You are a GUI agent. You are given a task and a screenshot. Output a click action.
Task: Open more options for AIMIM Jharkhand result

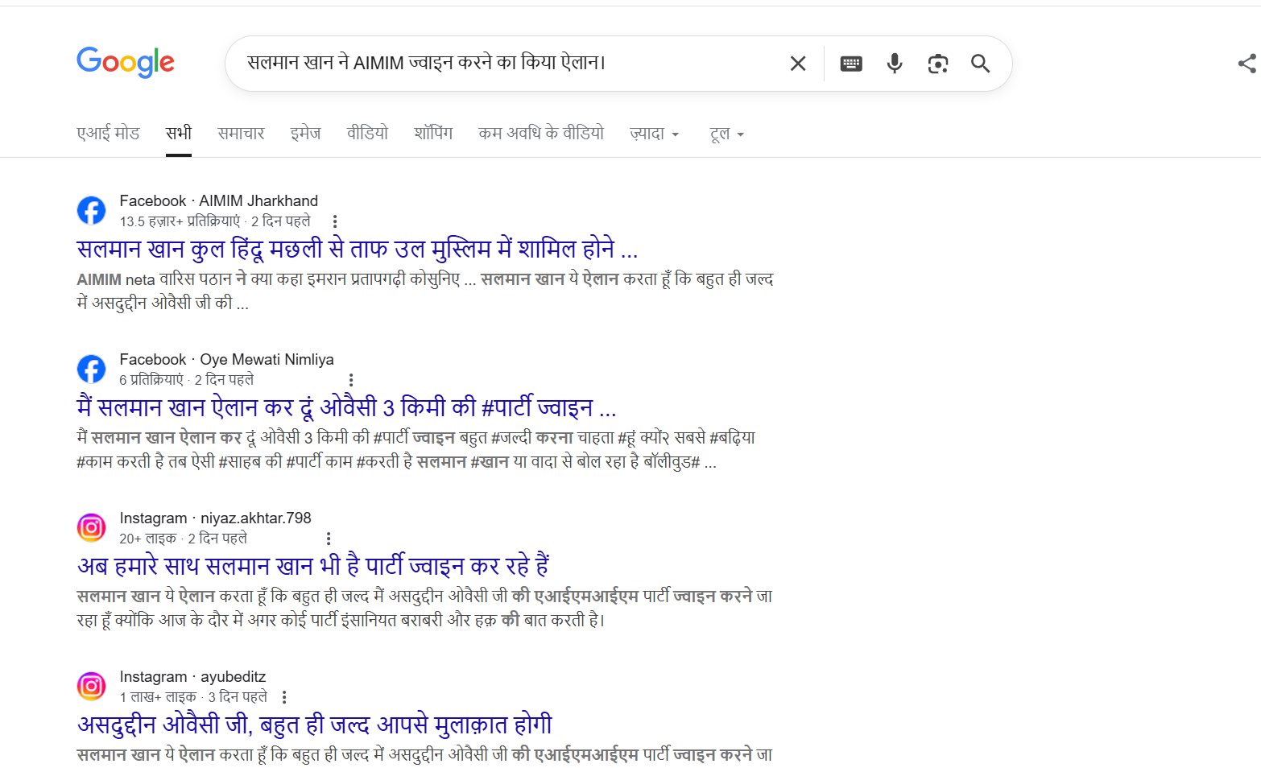pos(335,221)
